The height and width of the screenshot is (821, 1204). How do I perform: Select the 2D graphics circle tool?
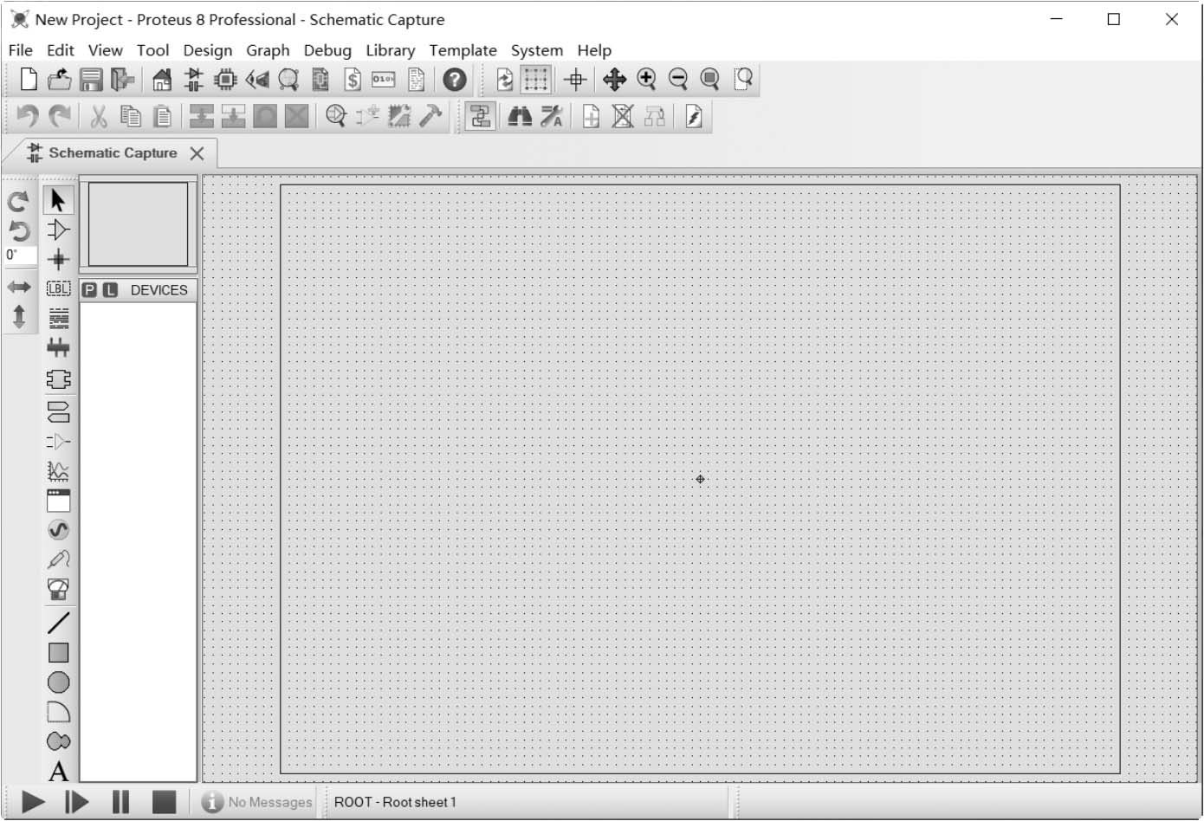click(x=58, y=682)
